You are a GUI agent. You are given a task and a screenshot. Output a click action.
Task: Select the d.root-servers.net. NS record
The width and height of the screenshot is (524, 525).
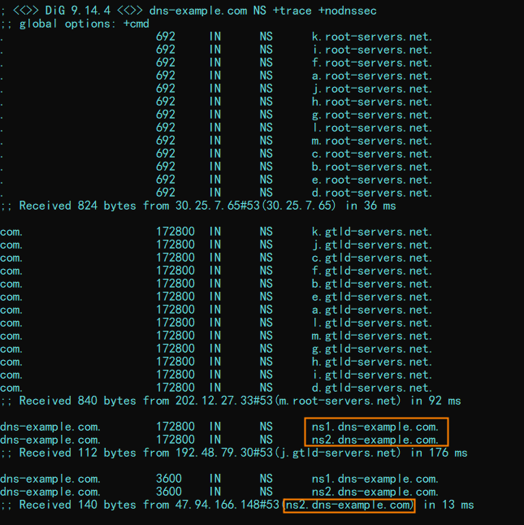372,193
